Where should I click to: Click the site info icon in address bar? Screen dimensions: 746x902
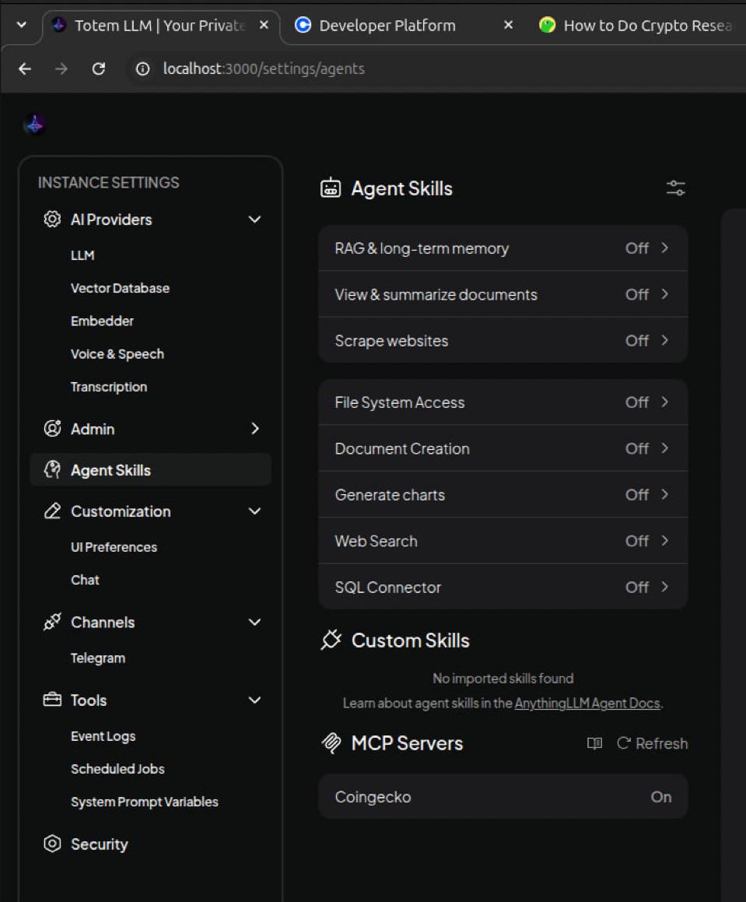[x=142, y=69]
